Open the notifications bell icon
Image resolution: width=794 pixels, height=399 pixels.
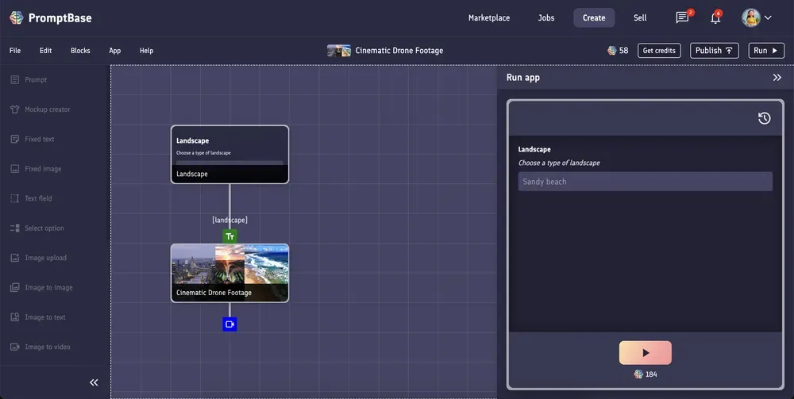715,17
